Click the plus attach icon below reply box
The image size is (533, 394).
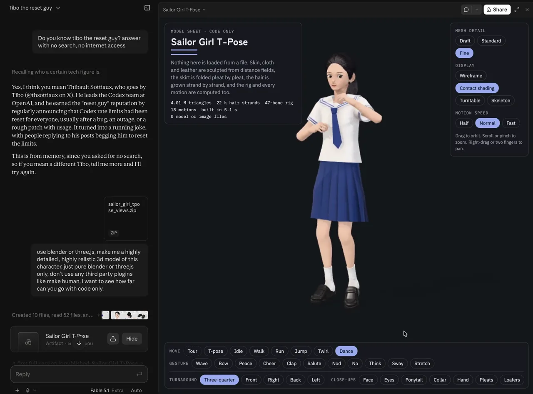(x=17, y=390)
